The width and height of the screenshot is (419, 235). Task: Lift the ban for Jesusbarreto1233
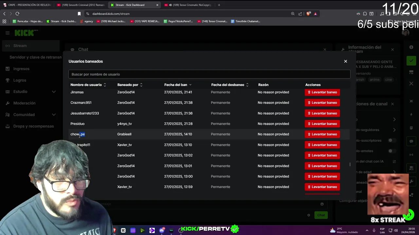(x=322, y=113)
